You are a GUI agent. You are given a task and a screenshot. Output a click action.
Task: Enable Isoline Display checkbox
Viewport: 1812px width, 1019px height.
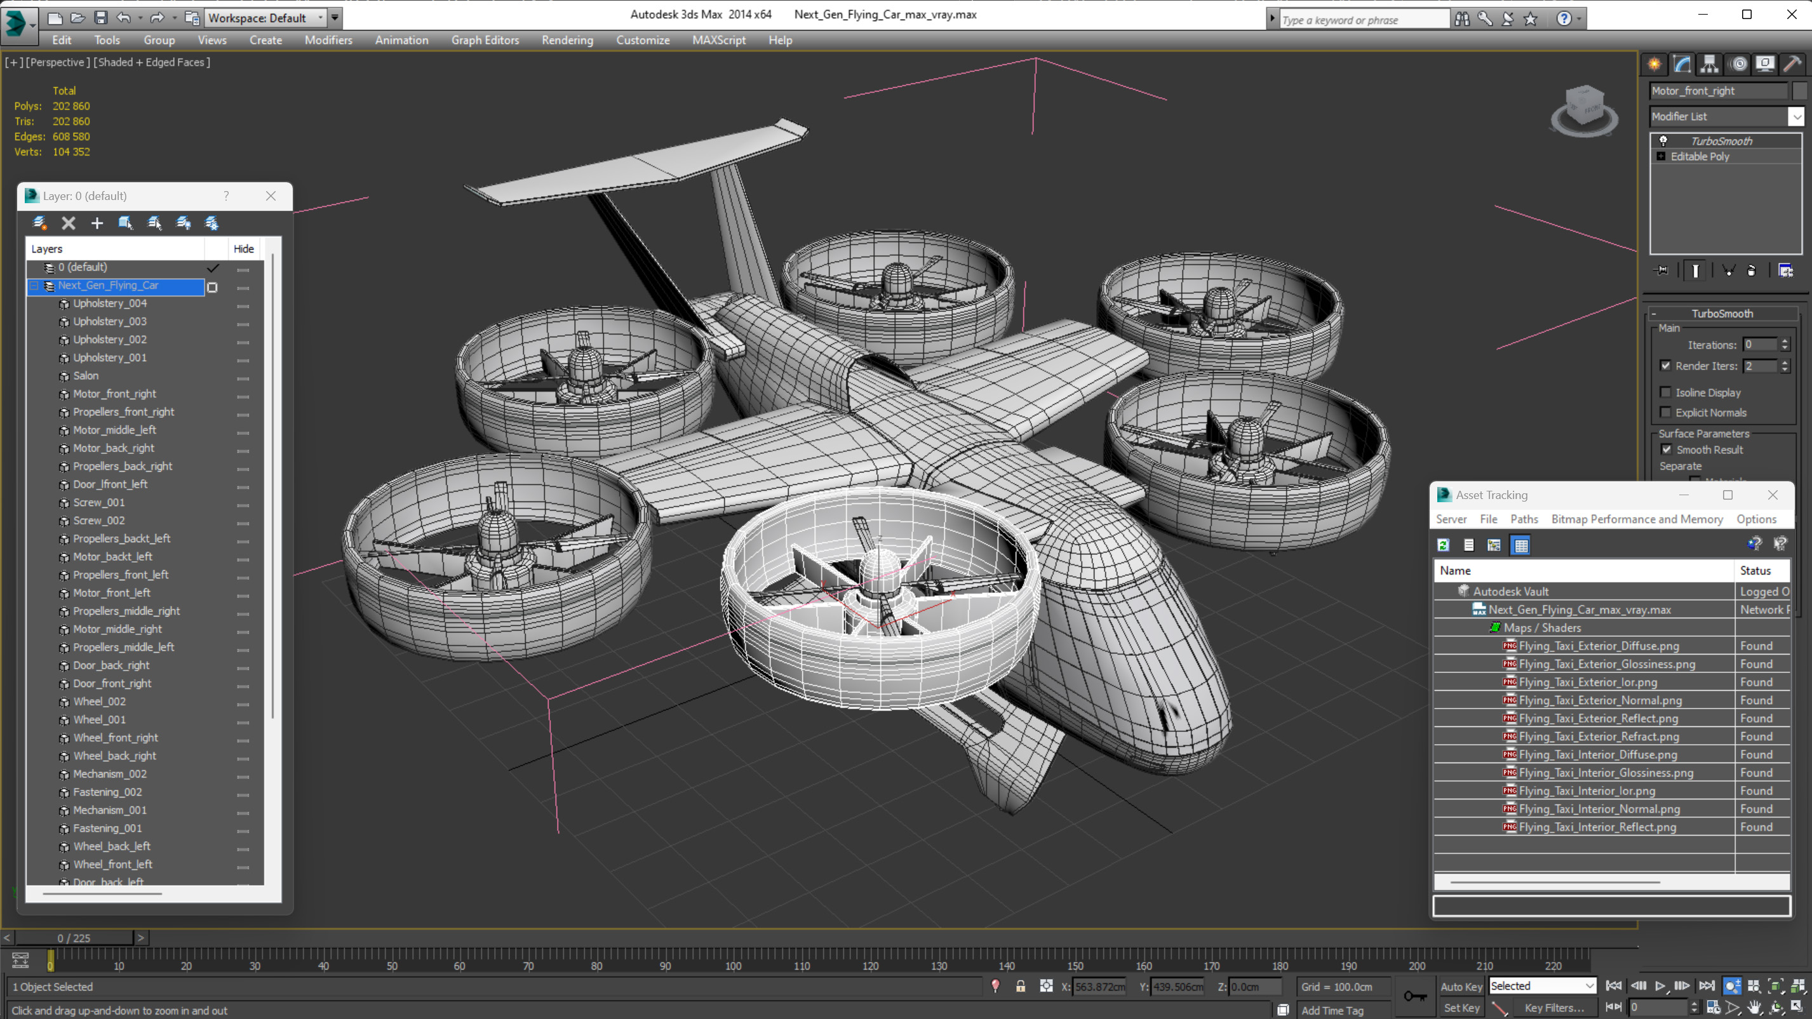click(x=1666, y=392)
